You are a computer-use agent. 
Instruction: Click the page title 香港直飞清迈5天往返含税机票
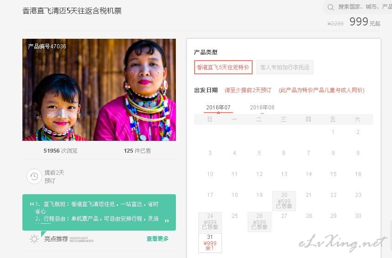[x=72, y=11]
